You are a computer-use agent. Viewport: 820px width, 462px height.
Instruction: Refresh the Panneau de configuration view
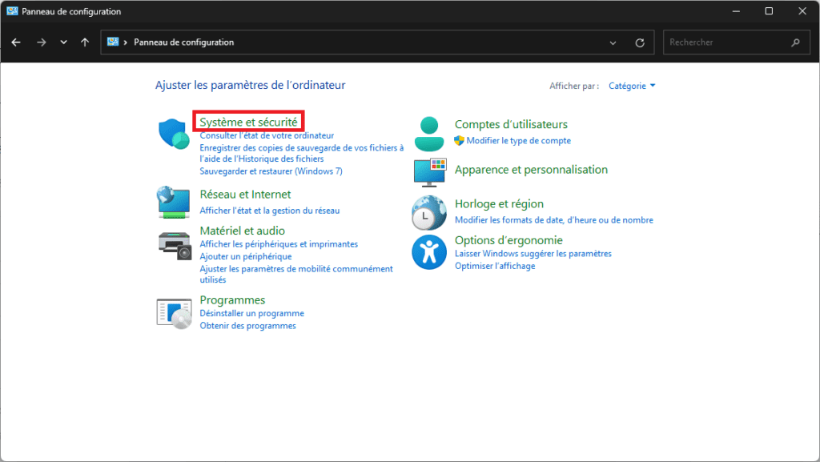pos(639,42)
